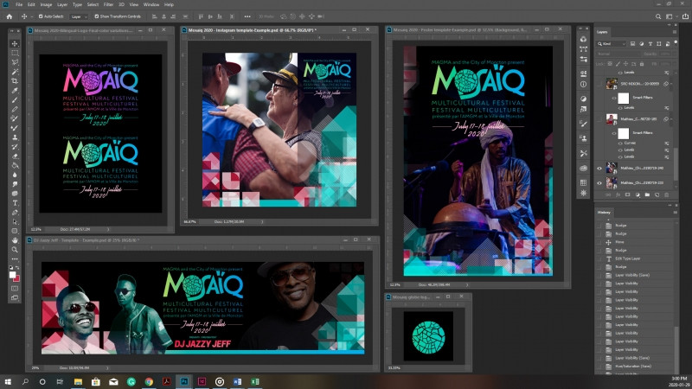Click the red background color swatch
692x389 pixels.
click(x=17, y=278)
